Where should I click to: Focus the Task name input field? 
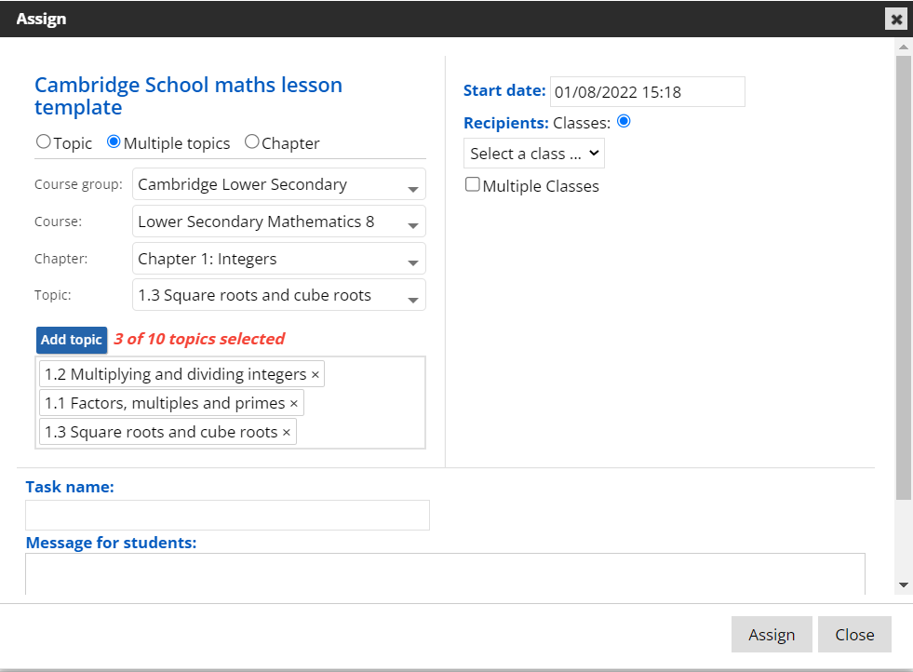pos(228,516)
